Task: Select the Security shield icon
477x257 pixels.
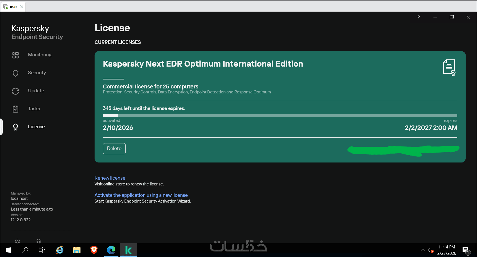Action: [16, 73]
